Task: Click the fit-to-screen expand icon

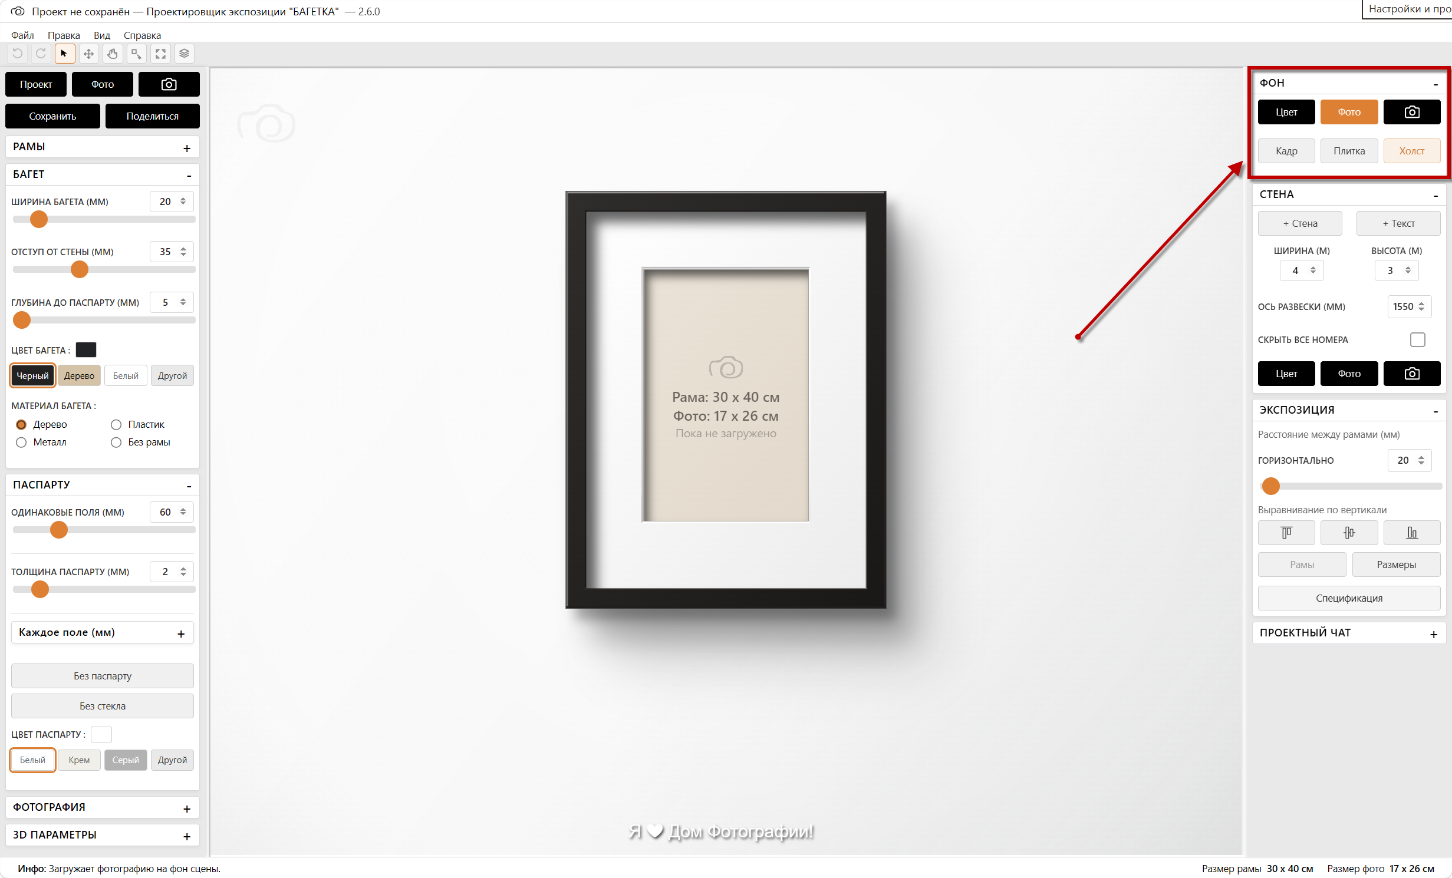Action: (x=160, y=54)
